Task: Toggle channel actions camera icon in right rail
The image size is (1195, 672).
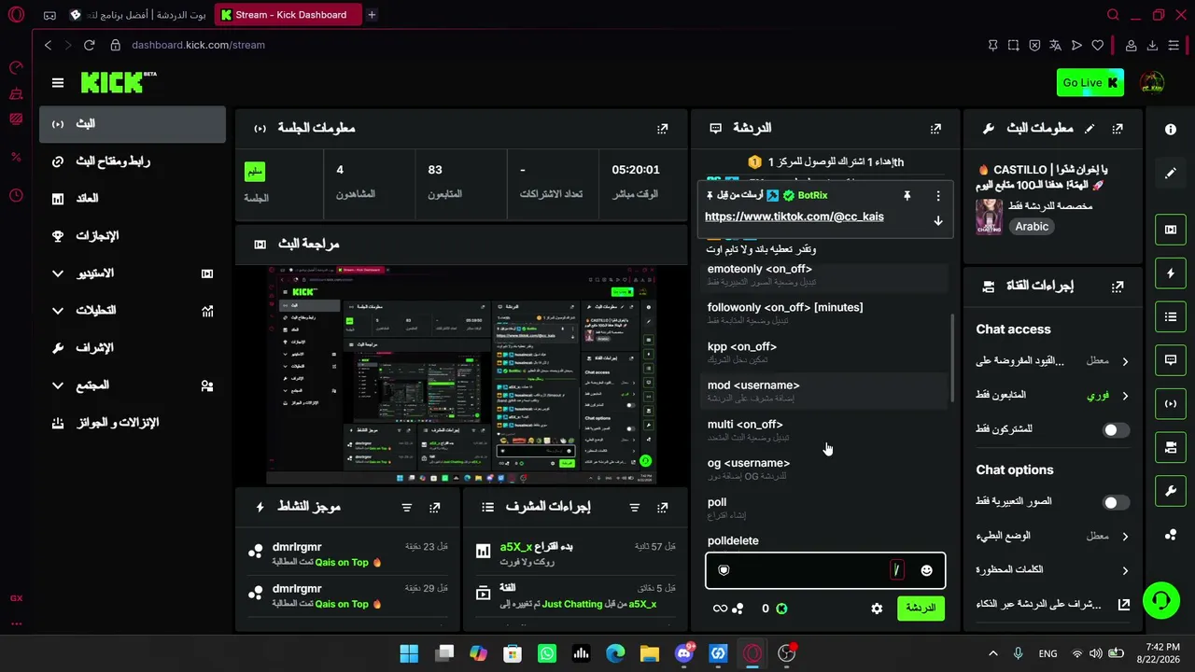Action: pos(1171,448)
